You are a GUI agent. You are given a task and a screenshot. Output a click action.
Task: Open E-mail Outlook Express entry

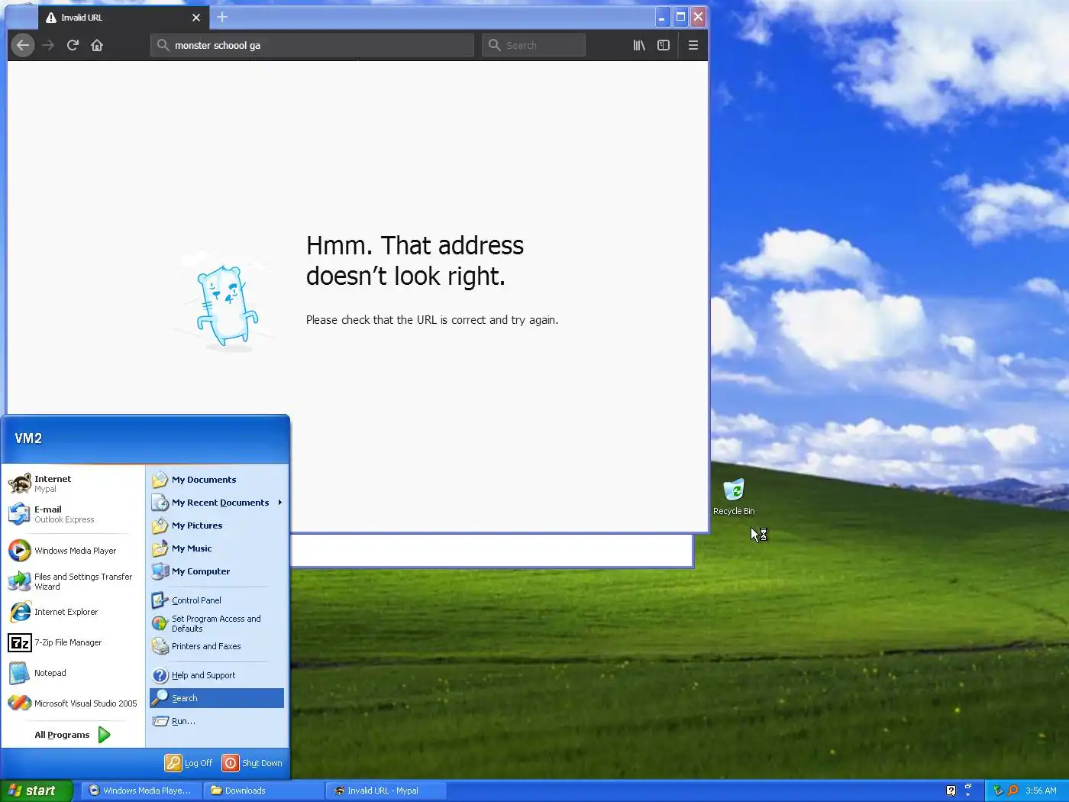tap(74, 514)
